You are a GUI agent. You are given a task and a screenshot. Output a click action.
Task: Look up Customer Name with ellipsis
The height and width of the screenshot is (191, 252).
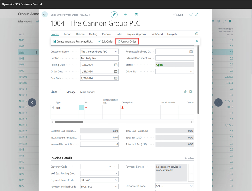116,52
